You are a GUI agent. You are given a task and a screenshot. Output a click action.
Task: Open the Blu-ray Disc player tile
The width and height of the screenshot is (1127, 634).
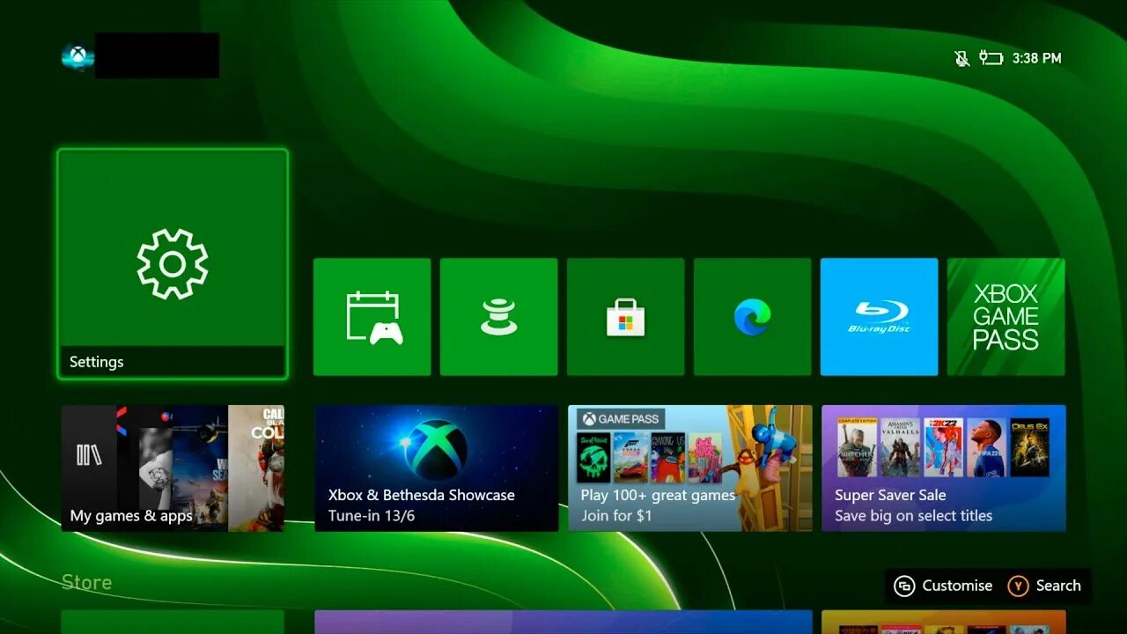(x=880, y=317)
